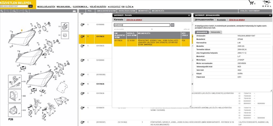Viewport: 273px width, 126px height.
Task: Click the resize grip of Keresés dialog
Action: pyautogui.click(x=190, y=106)
